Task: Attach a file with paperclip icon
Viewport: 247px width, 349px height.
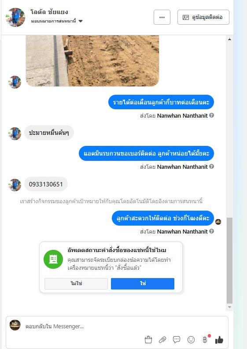Action: point(162,340)
